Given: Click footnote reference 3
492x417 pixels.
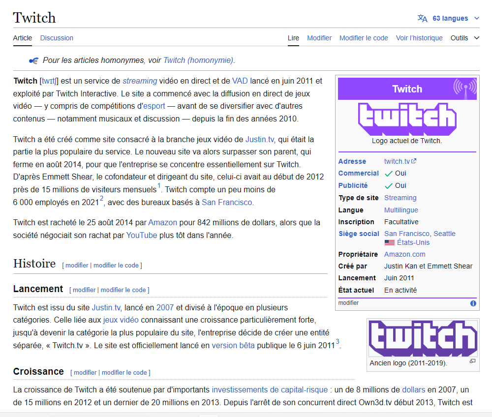Looking at the screenshot, I should coord(338,341).
